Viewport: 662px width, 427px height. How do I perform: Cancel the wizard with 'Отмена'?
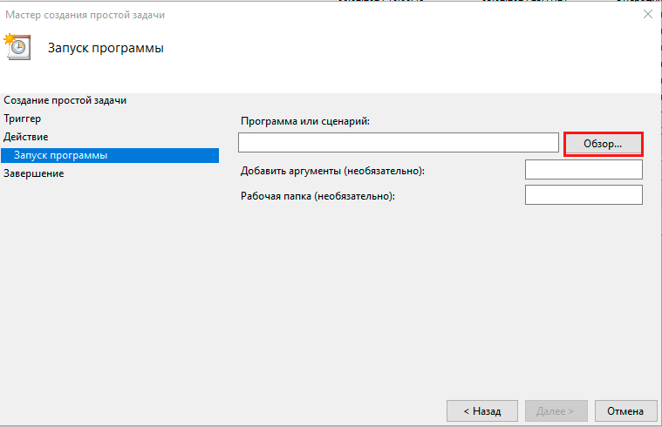625,410
